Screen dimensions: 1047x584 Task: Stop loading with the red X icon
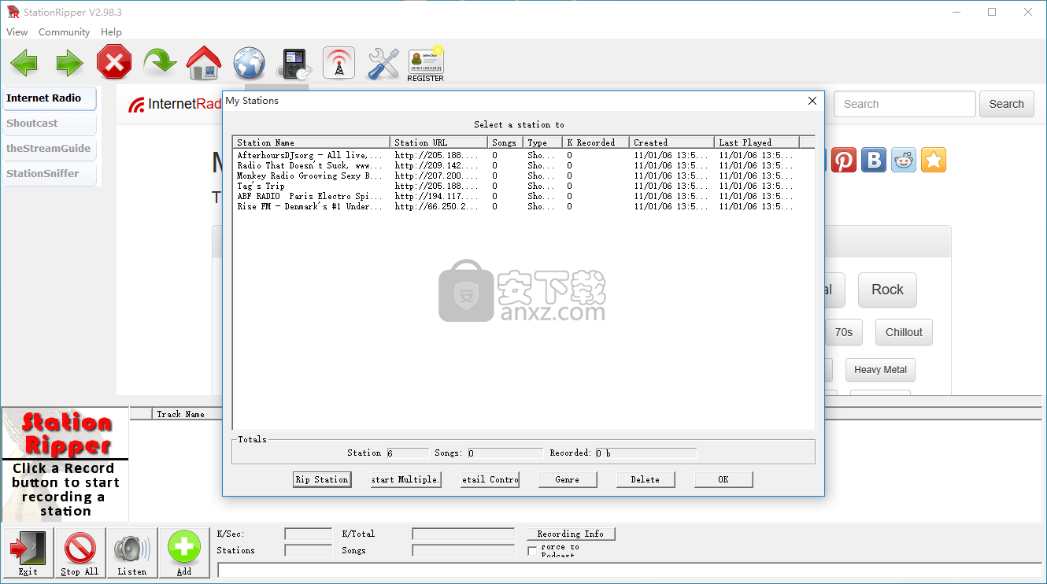(114, 62)
